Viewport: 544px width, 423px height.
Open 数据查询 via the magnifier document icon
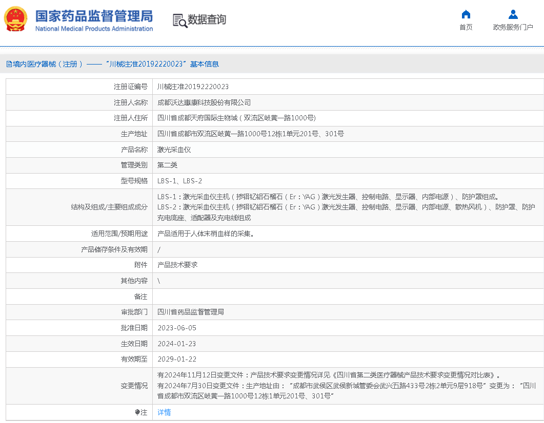point(179,21)
